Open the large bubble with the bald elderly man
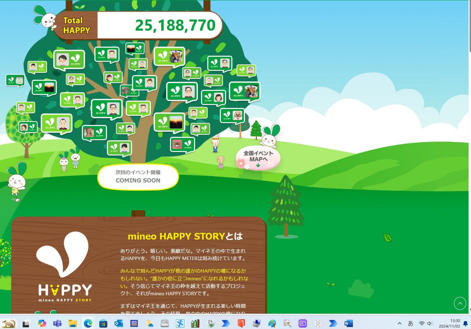 tap(56, 124)
